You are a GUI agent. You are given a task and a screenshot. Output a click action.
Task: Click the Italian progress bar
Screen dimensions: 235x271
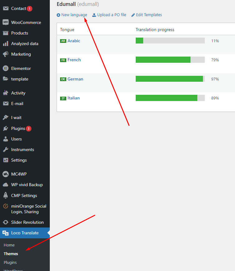pos(170,98)
